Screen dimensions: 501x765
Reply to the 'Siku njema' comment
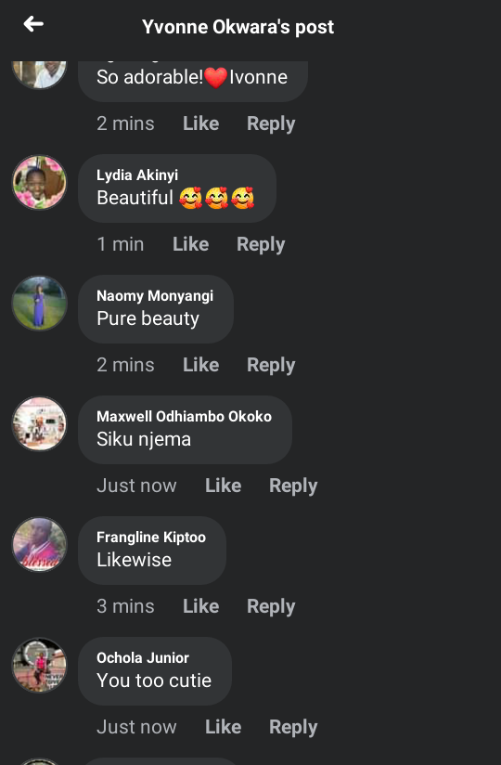(293, 486)
